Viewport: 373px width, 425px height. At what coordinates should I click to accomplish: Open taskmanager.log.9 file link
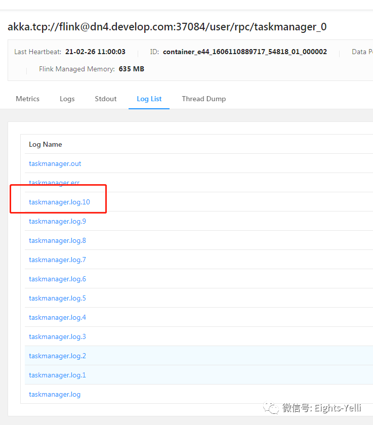click(x=58, y=222)
